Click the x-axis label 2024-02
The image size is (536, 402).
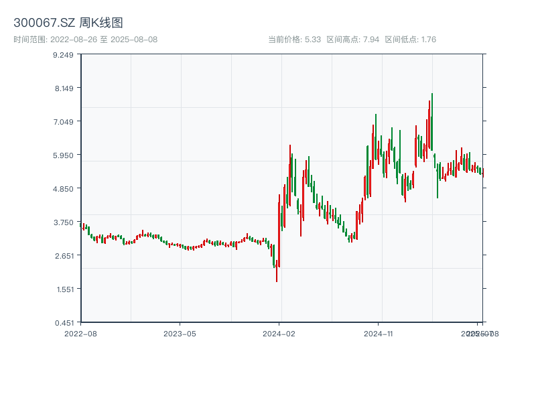(x=279, y=334)
